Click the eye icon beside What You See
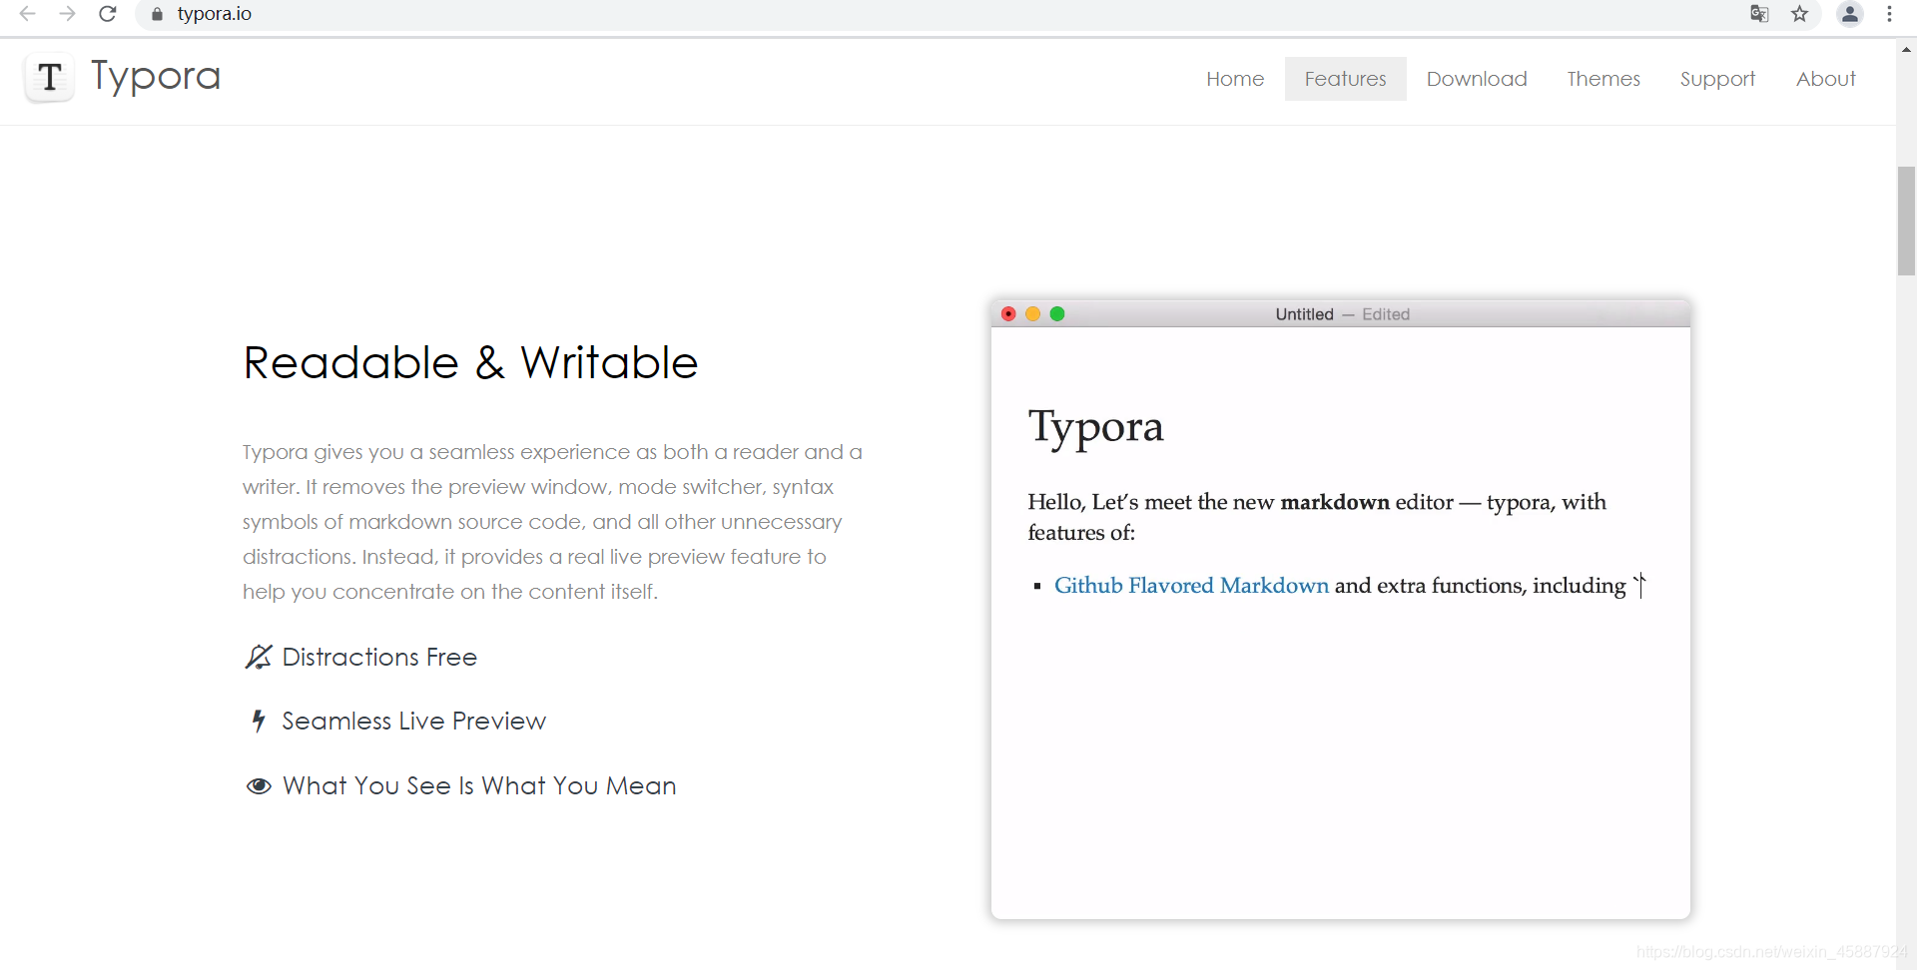This screenshot has width=1917, height=970. pyautogui.click(x=259, y=786)
